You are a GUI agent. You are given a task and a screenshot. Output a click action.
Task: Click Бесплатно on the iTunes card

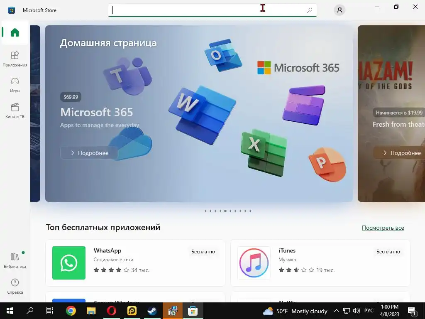tap(388, 252)
